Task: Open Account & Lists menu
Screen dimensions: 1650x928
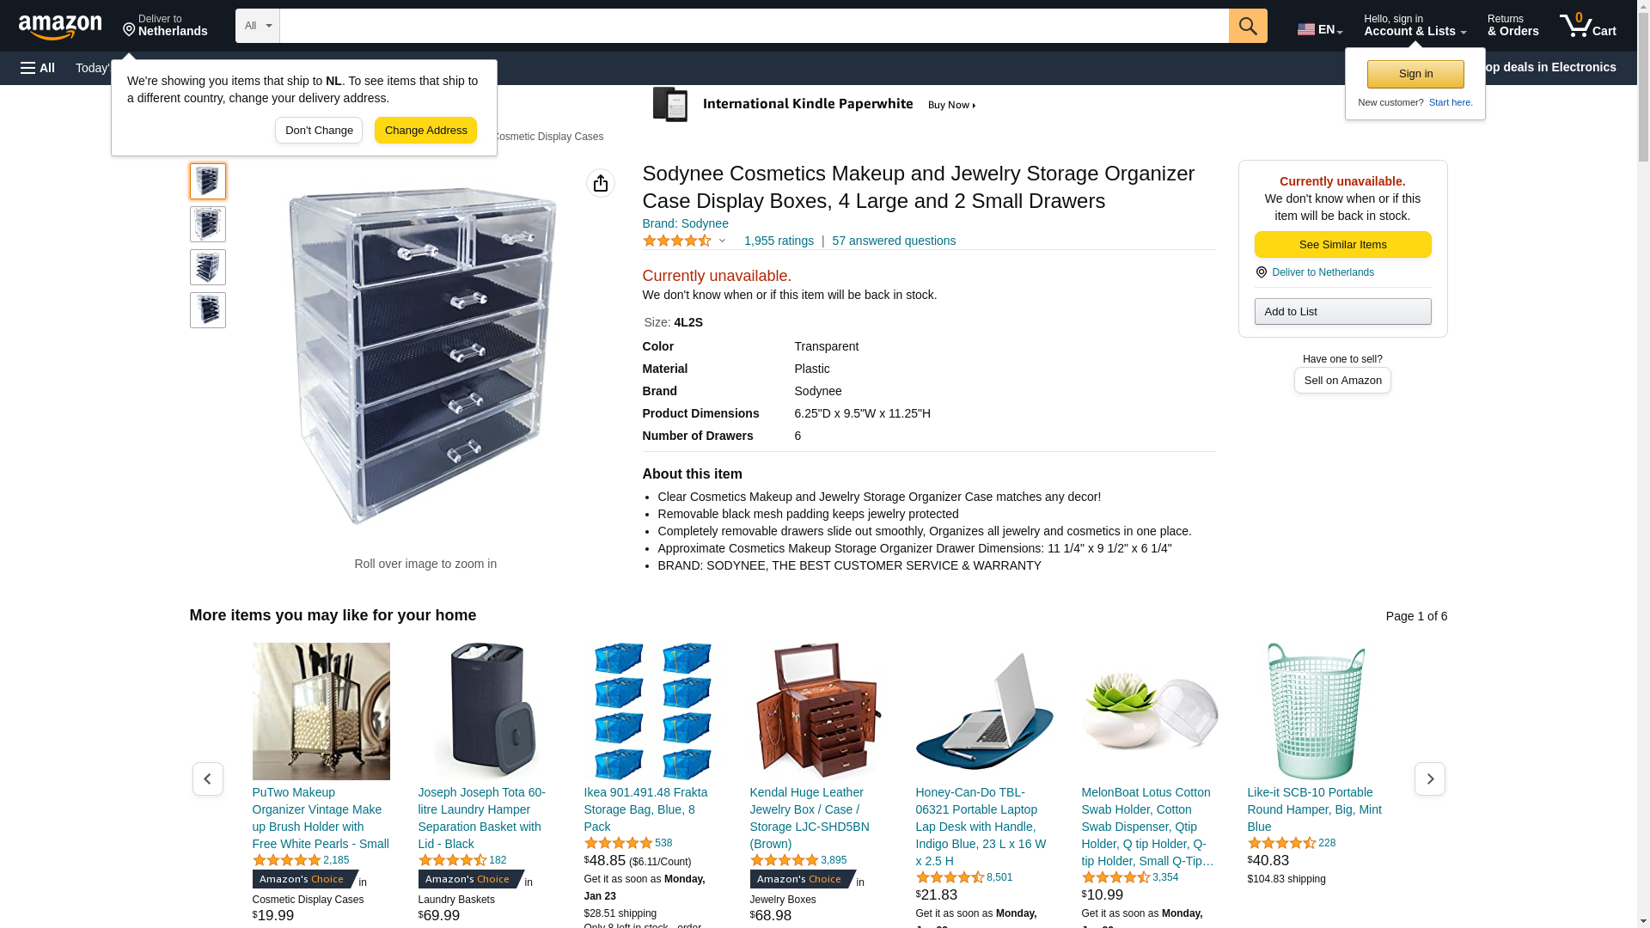Action: 1415,26
